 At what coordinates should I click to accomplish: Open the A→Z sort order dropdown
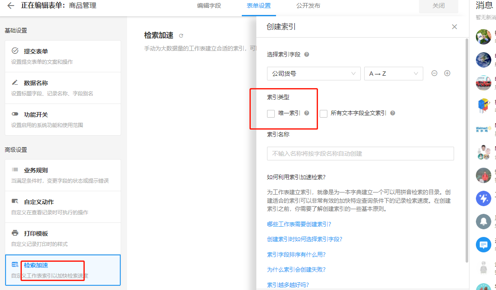(x=393, y=74)
